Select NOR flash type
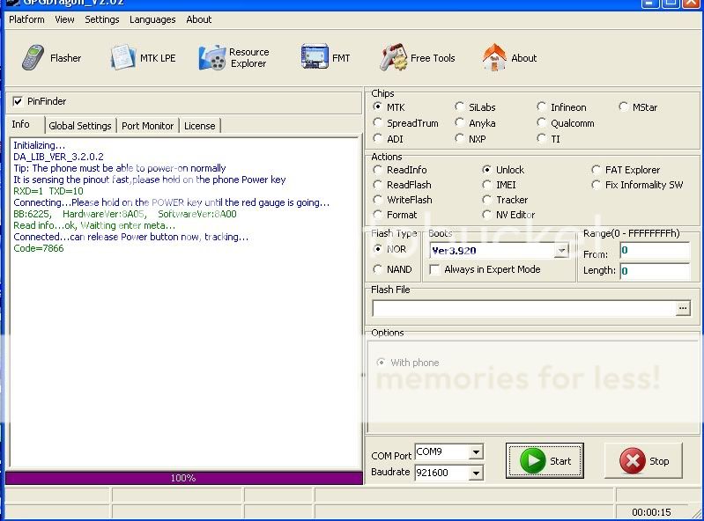This screenshot has height=521, width=704. tap(378, 249)
